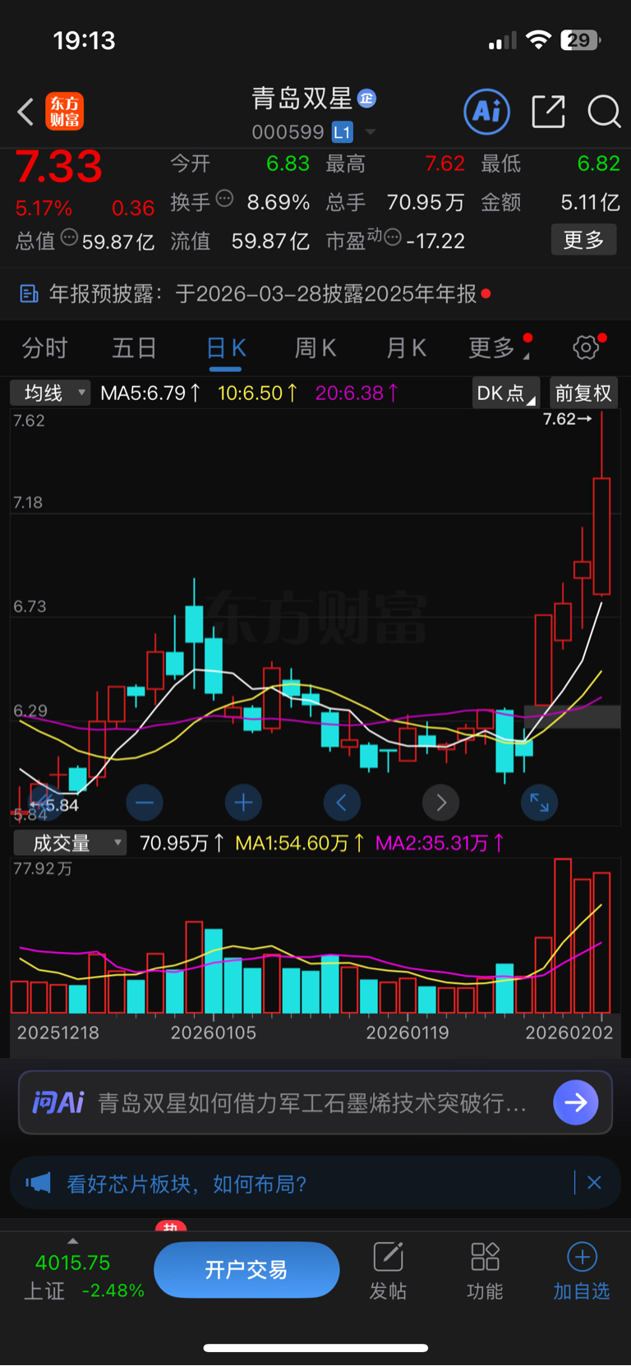
Task: Click the 10:6.50 moving average value
Action: (x=257, y=393)
